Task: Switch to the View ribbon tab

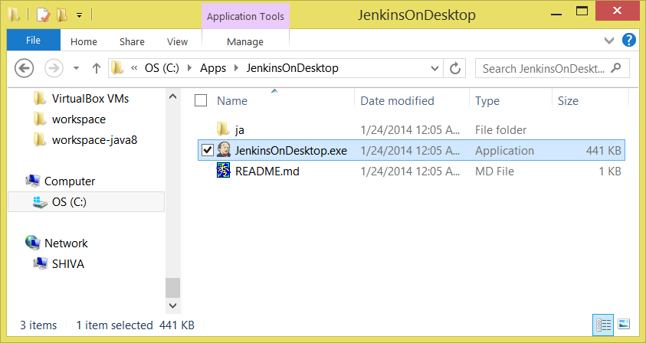Action: pos(177,41)
